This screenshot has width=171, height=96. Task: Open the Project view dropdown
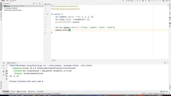7,3
